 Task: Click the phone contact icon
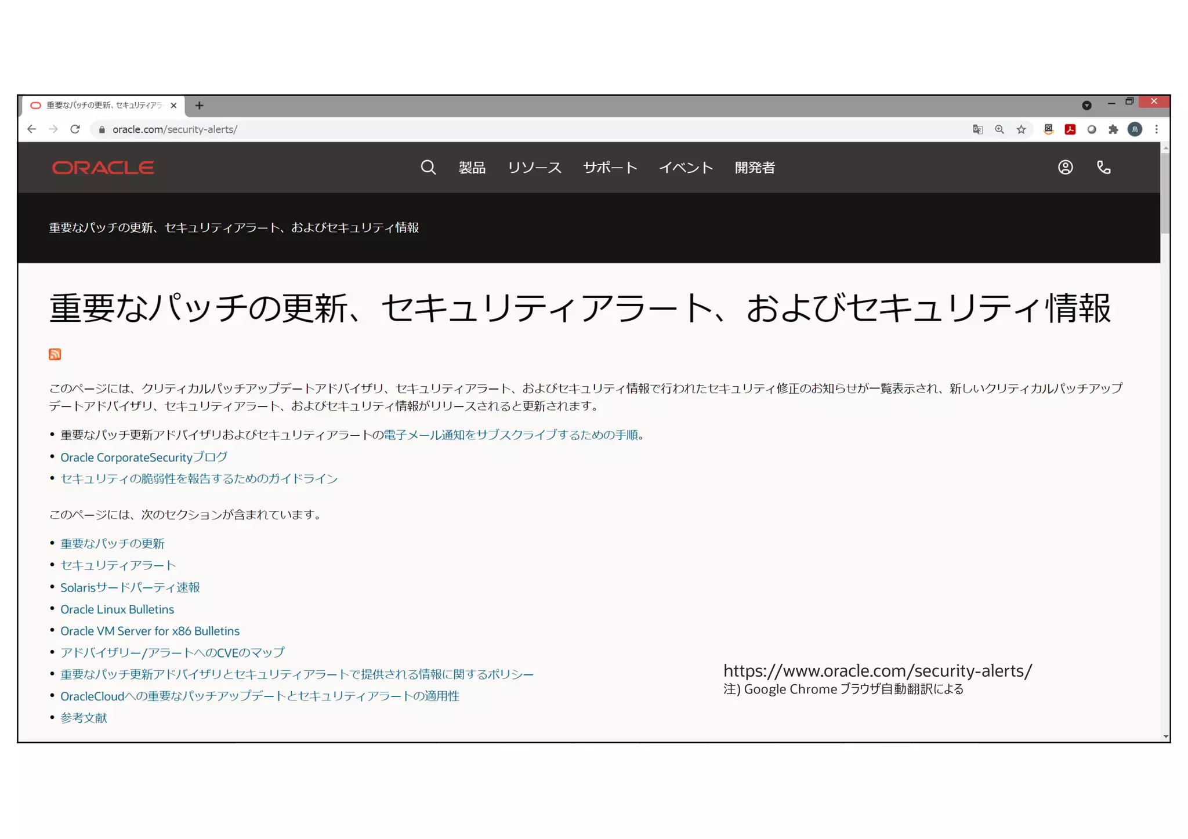(x=1103, y=168)
